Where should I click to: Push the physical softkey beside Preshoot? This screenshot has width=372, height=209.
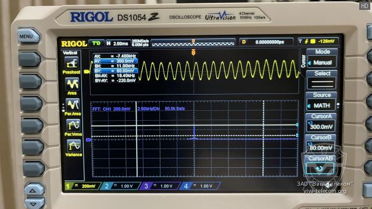(x=30, y=59)
